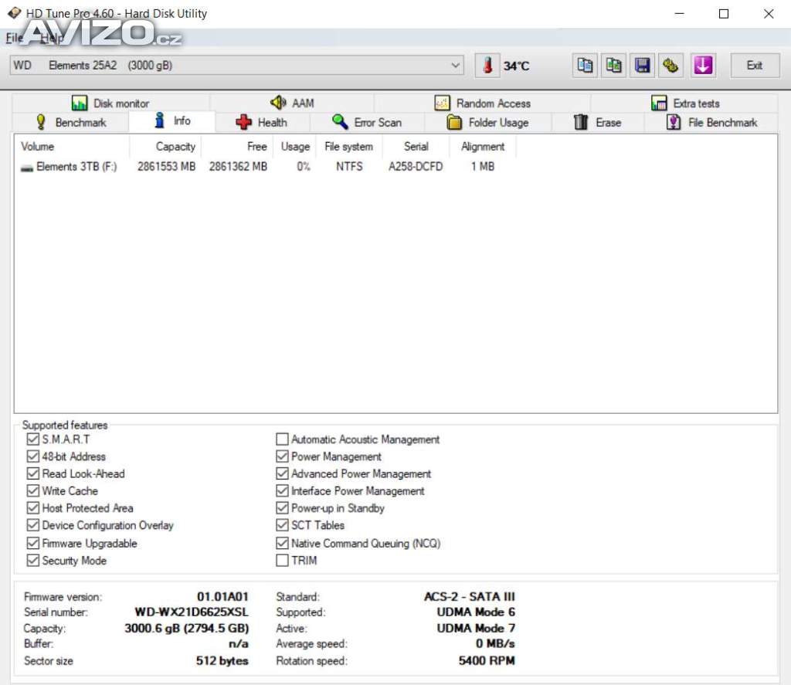Toggle the Firmware Upgradable checkbox
This screenshot has width=791, height=685.
tap(32, 543)
